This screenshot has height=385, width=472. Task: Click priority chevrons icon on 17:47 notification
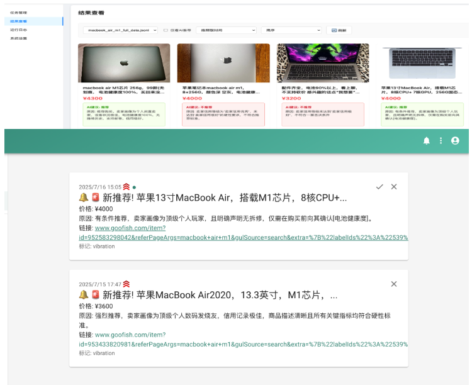coord(126,284)
